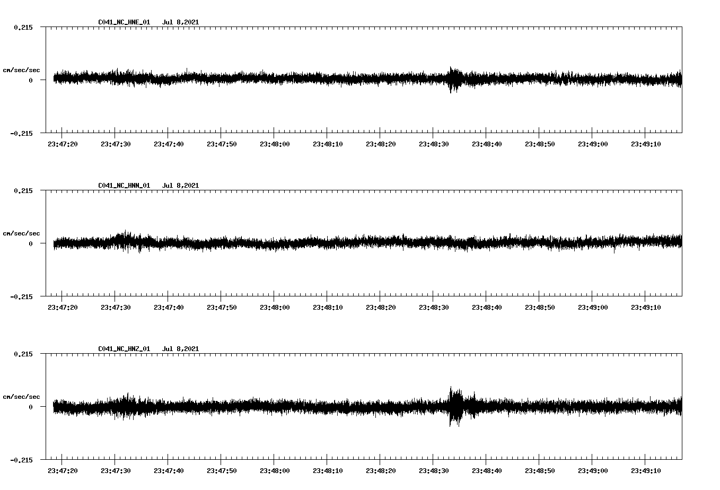
Task: Click 23:47:30 time label on HNE plot
Action: pos(116,144)
